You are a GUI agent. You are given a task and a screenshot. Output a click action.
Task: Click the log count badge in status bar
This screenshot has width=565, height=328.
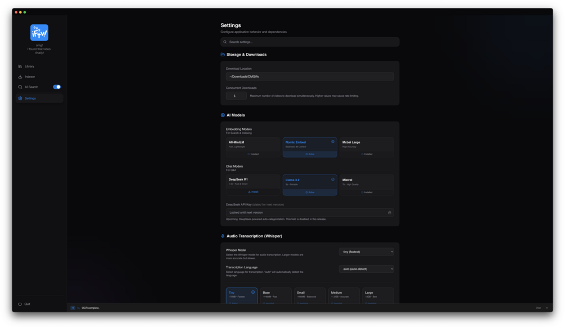pyautogui.click(x=73, y=308)
